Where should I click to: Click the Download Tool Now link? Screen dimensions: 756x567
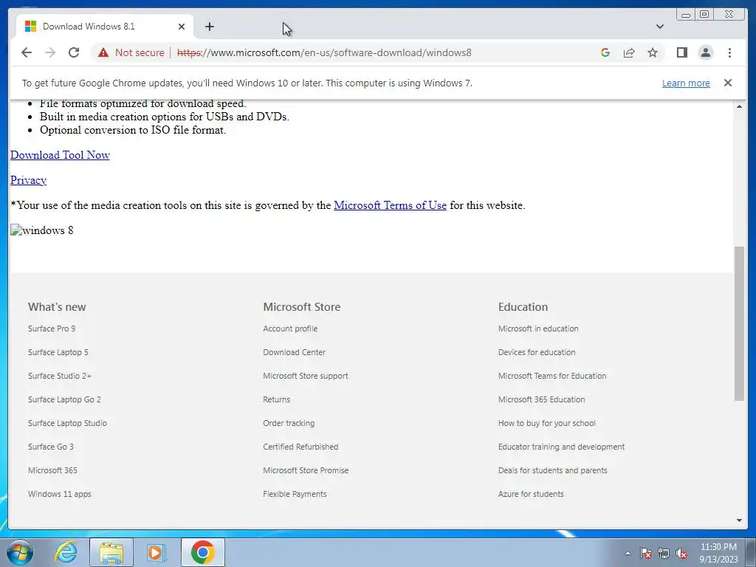pos(60,155)
